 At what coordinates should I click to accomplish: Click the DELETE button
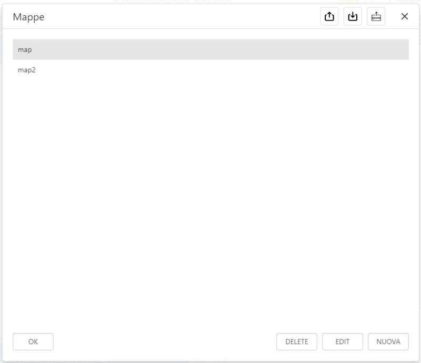(x=297, y=341)
